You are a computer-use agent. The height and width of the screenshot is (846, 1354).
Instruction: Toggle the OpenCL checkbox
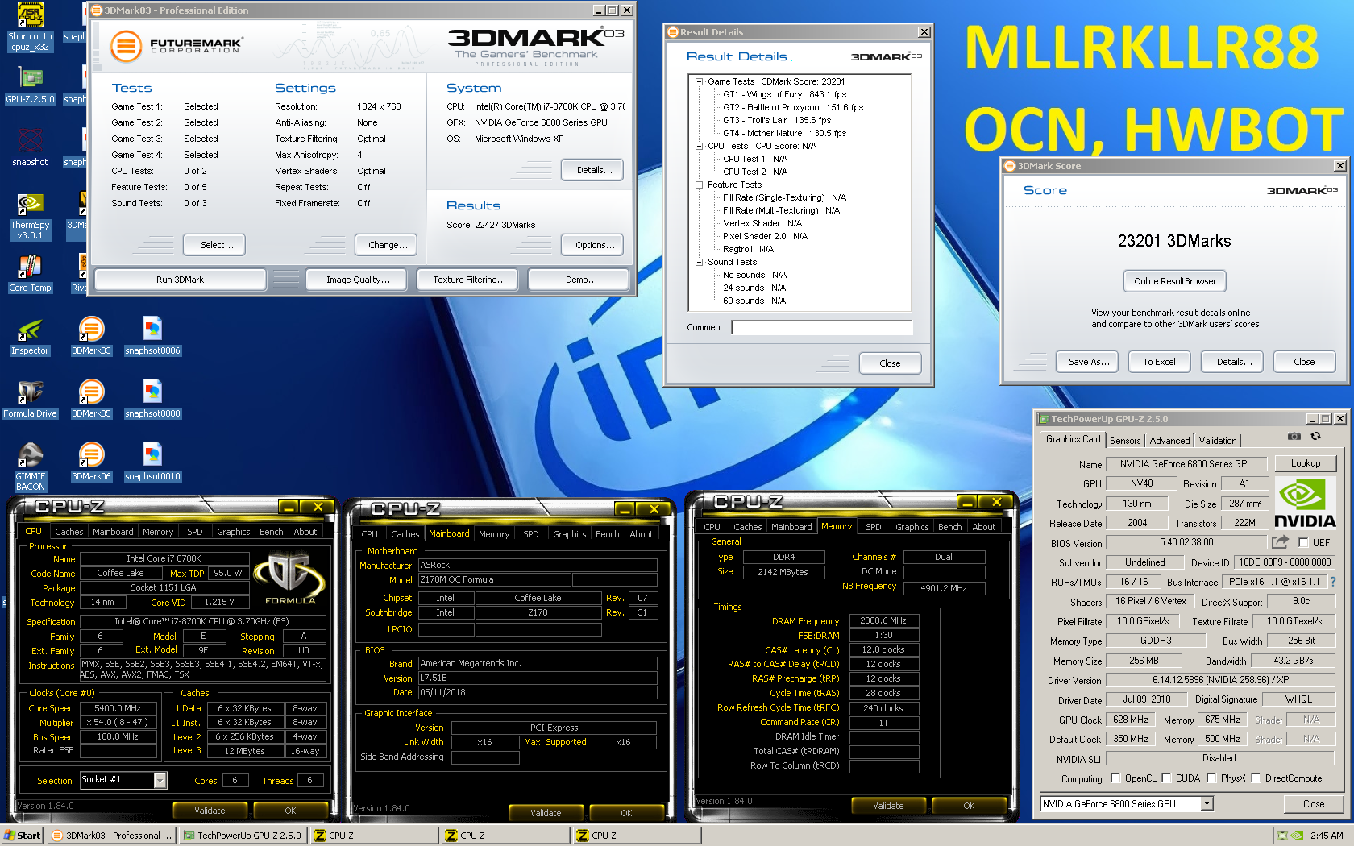coord(1115,778)
